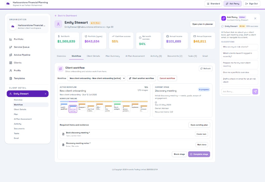
Task: Switch to the Activity (8) tab
Action: 156,56
